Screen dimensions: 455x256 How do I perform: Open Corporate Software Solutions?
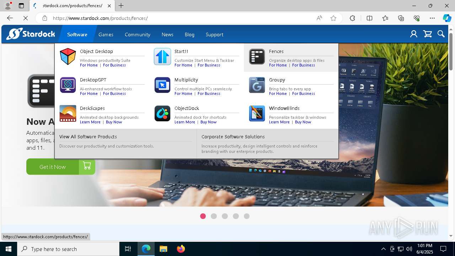tap(233, 137)
